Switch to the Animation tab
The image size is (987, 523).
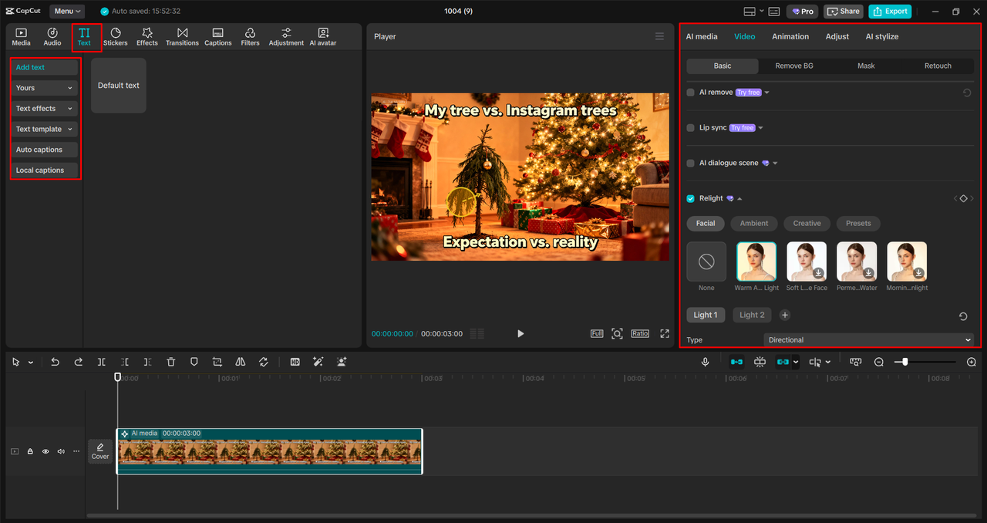click(x=790, y=36)
